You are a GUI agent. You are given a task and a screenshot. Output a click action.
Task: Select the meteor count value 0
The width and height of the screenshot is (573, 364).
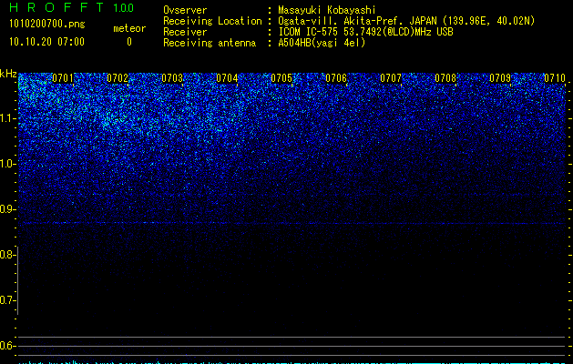tap(129, 42)
